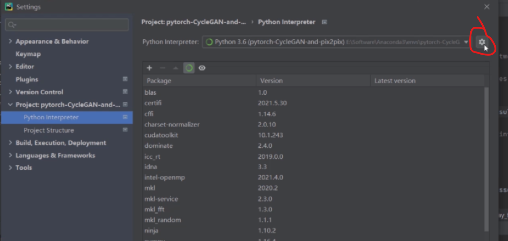The width and height of the screenshot is (508, 241).
Task: Select Keymap in settings tree
Action: (x=28, y=54)
